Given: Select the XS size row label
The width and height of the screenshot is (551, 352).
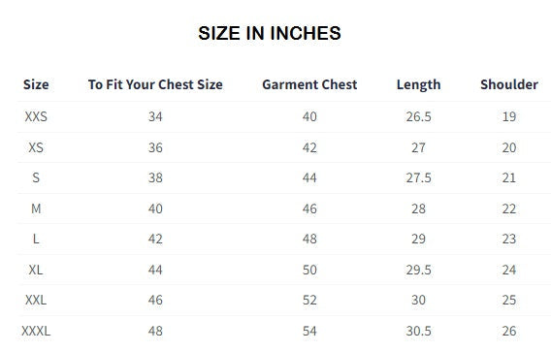Looking at the screenshot, I should (x=36, y=147).
